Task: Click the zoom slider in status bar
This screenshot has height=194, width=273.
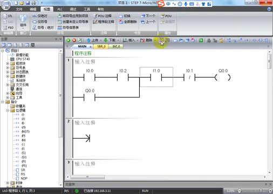Action: coord(255,191)
